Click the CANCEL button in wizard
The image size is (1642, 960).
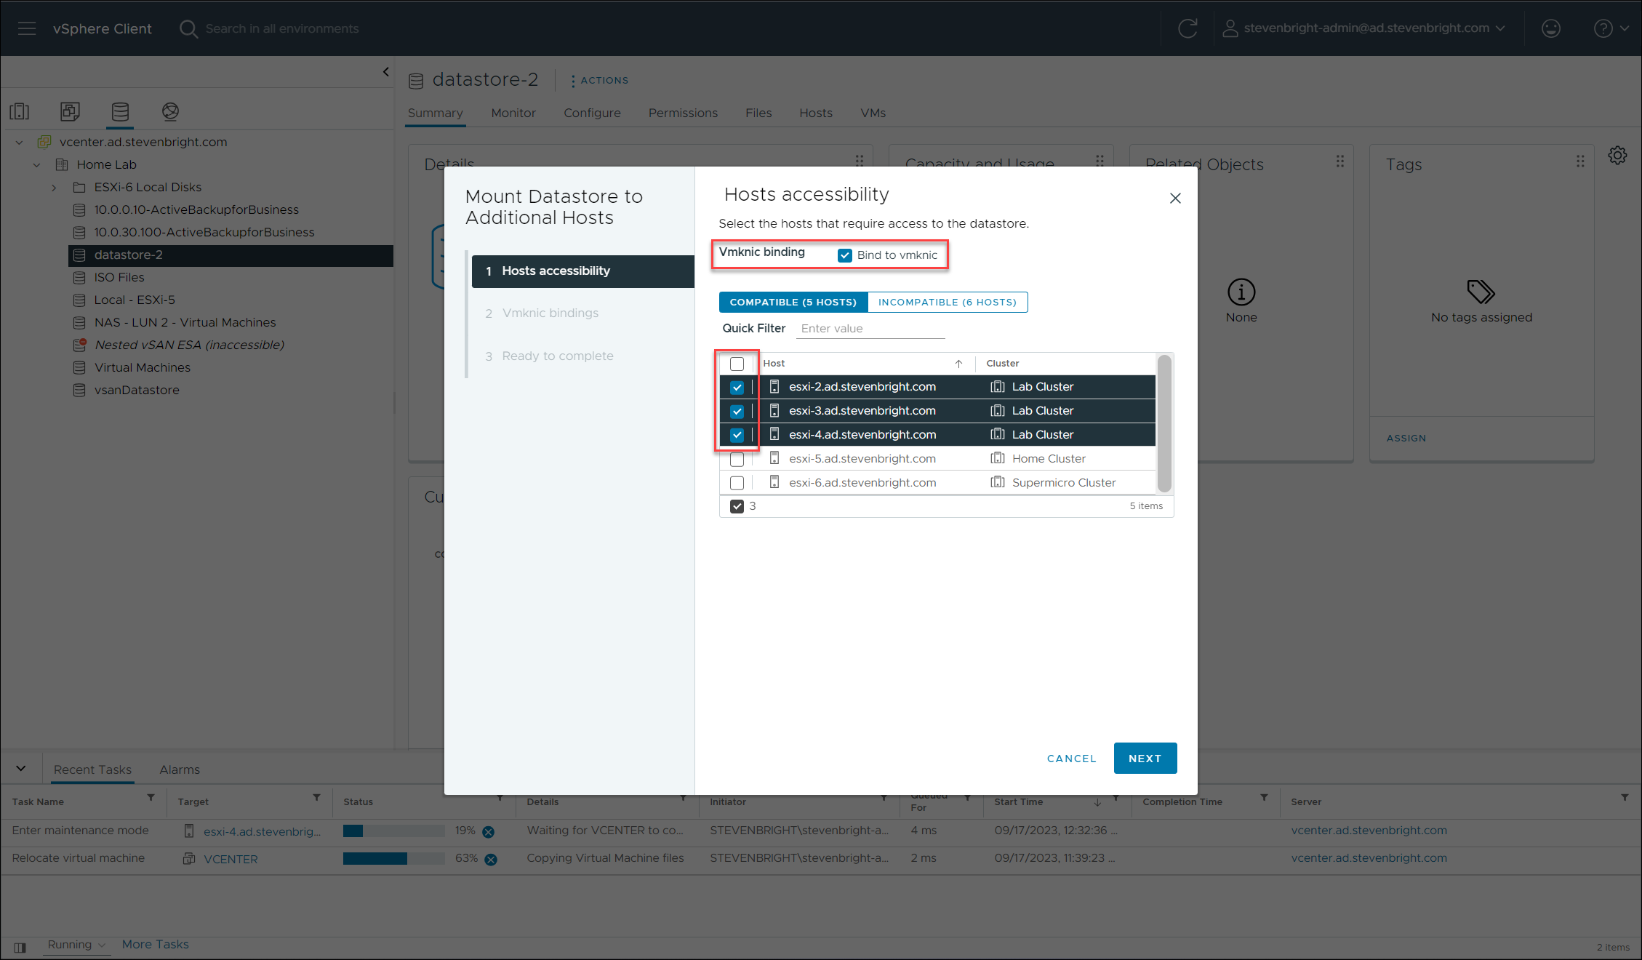1071,758
